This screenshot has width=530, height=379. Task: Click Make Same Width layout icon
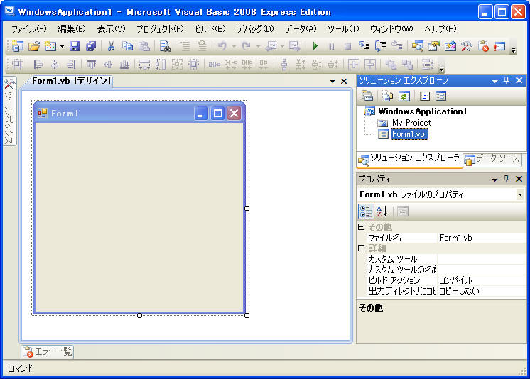pyautogui.click(x=144, y=64)
